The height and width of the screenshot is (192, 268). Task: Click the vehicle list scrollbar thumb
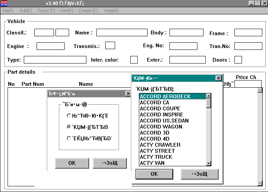pos(208,103)
